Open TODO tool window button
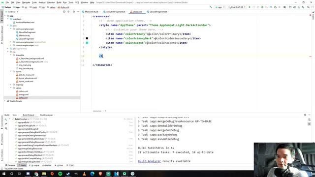This screenshot has width=315, height=177. tap(70, 165)
